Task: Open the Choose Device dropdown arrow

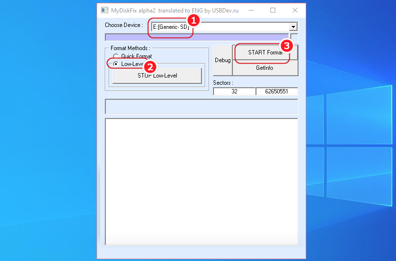Action: click(x=293, y=27)
